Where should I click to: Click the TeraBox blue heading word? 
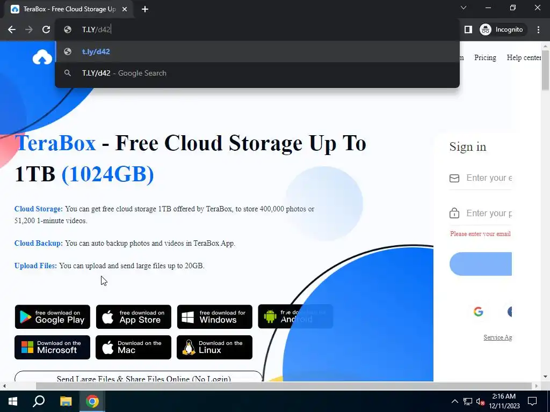[x=55, y=143]
